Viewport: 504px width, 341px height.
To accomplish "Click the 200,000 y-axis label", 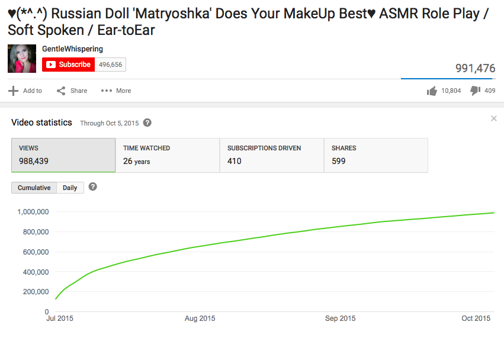I will (x=36, y=292).
